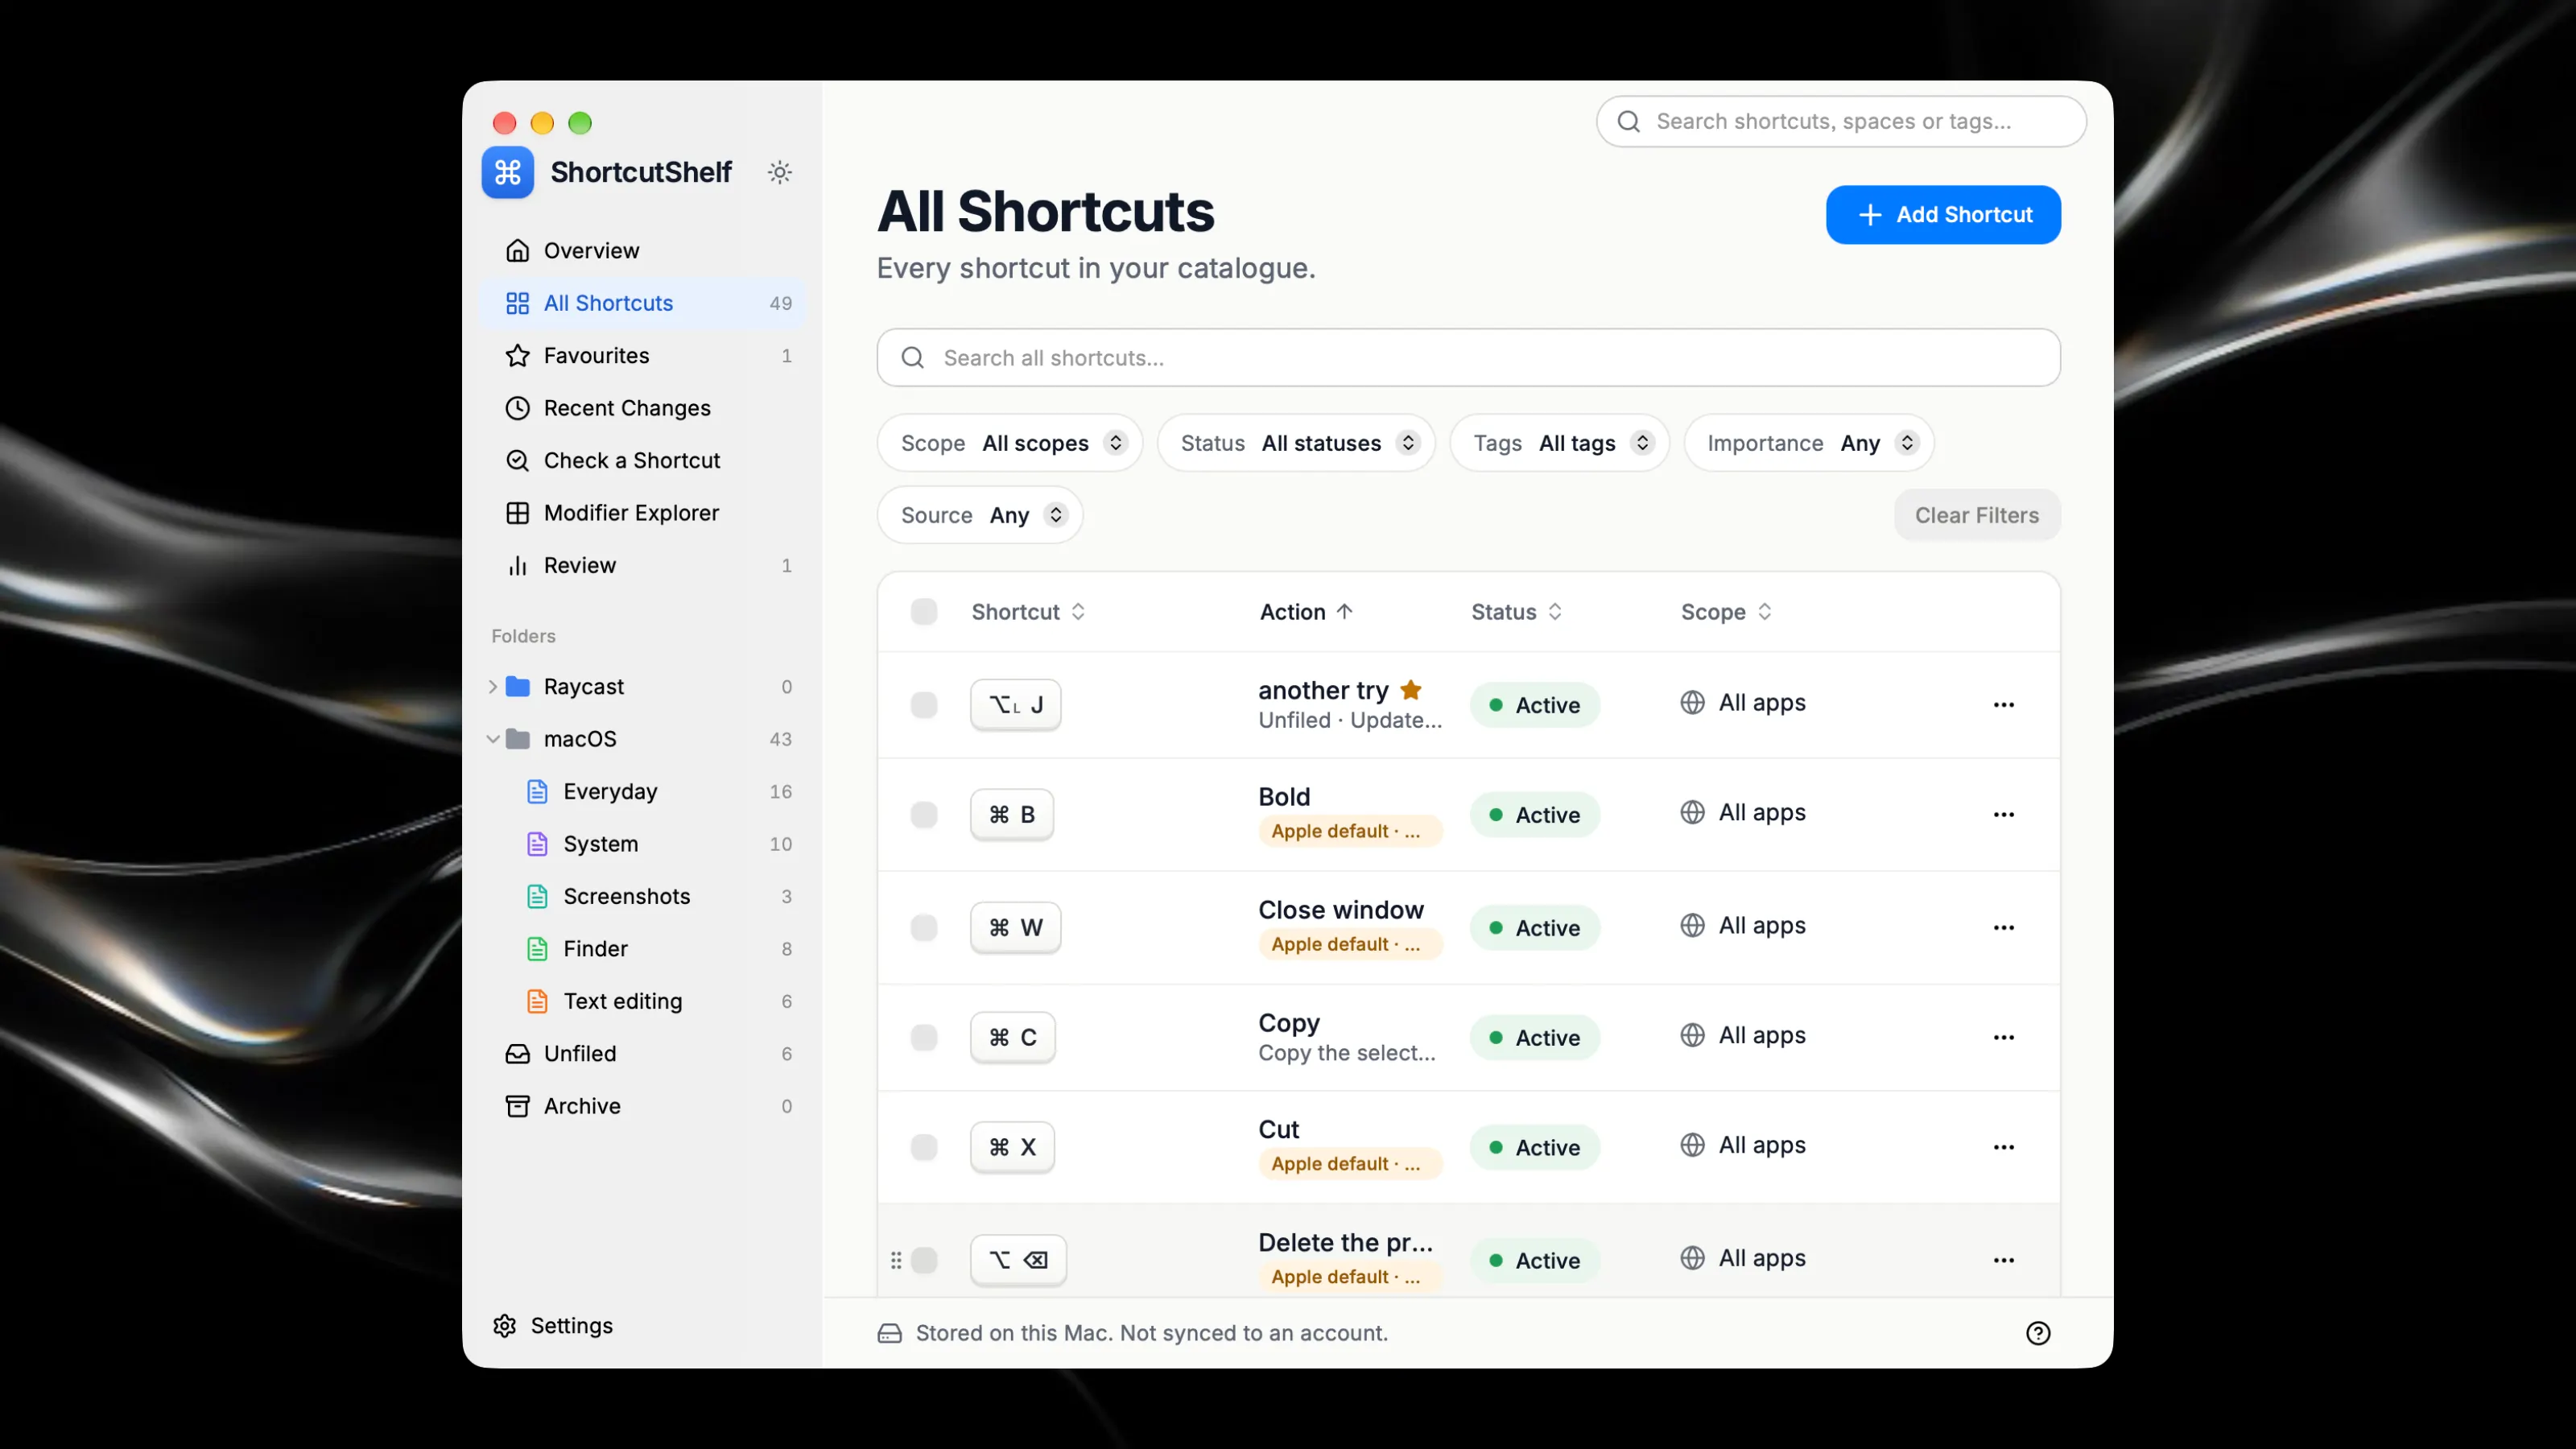Click the Text editing orange document icon

(x=537, y=1001)
